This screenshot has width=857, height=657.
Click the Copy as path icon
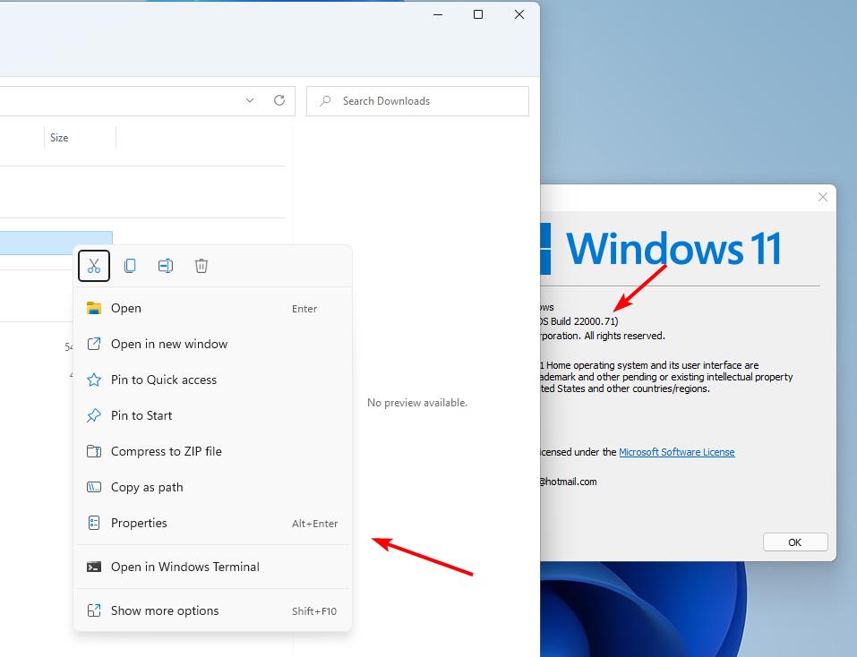[x=94, y=487]
